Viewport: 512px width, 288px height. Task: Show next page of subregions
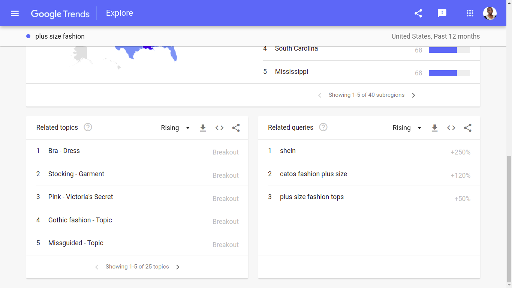pos(413,95)
